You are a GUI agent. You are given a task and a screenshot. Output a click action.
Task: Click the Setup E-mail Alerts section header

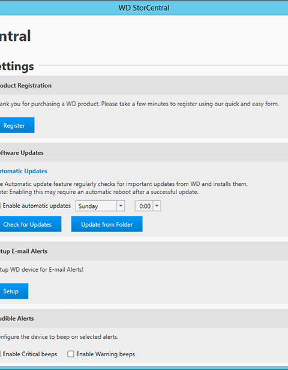144,251
